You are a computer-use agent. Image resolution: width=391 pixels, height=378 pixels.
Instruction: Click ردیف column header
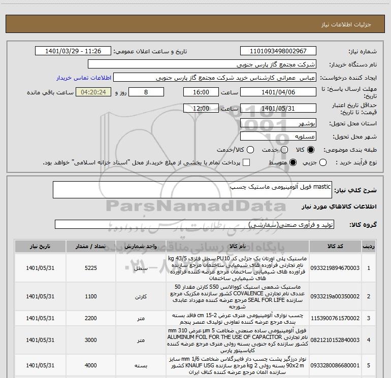(369, 246)
